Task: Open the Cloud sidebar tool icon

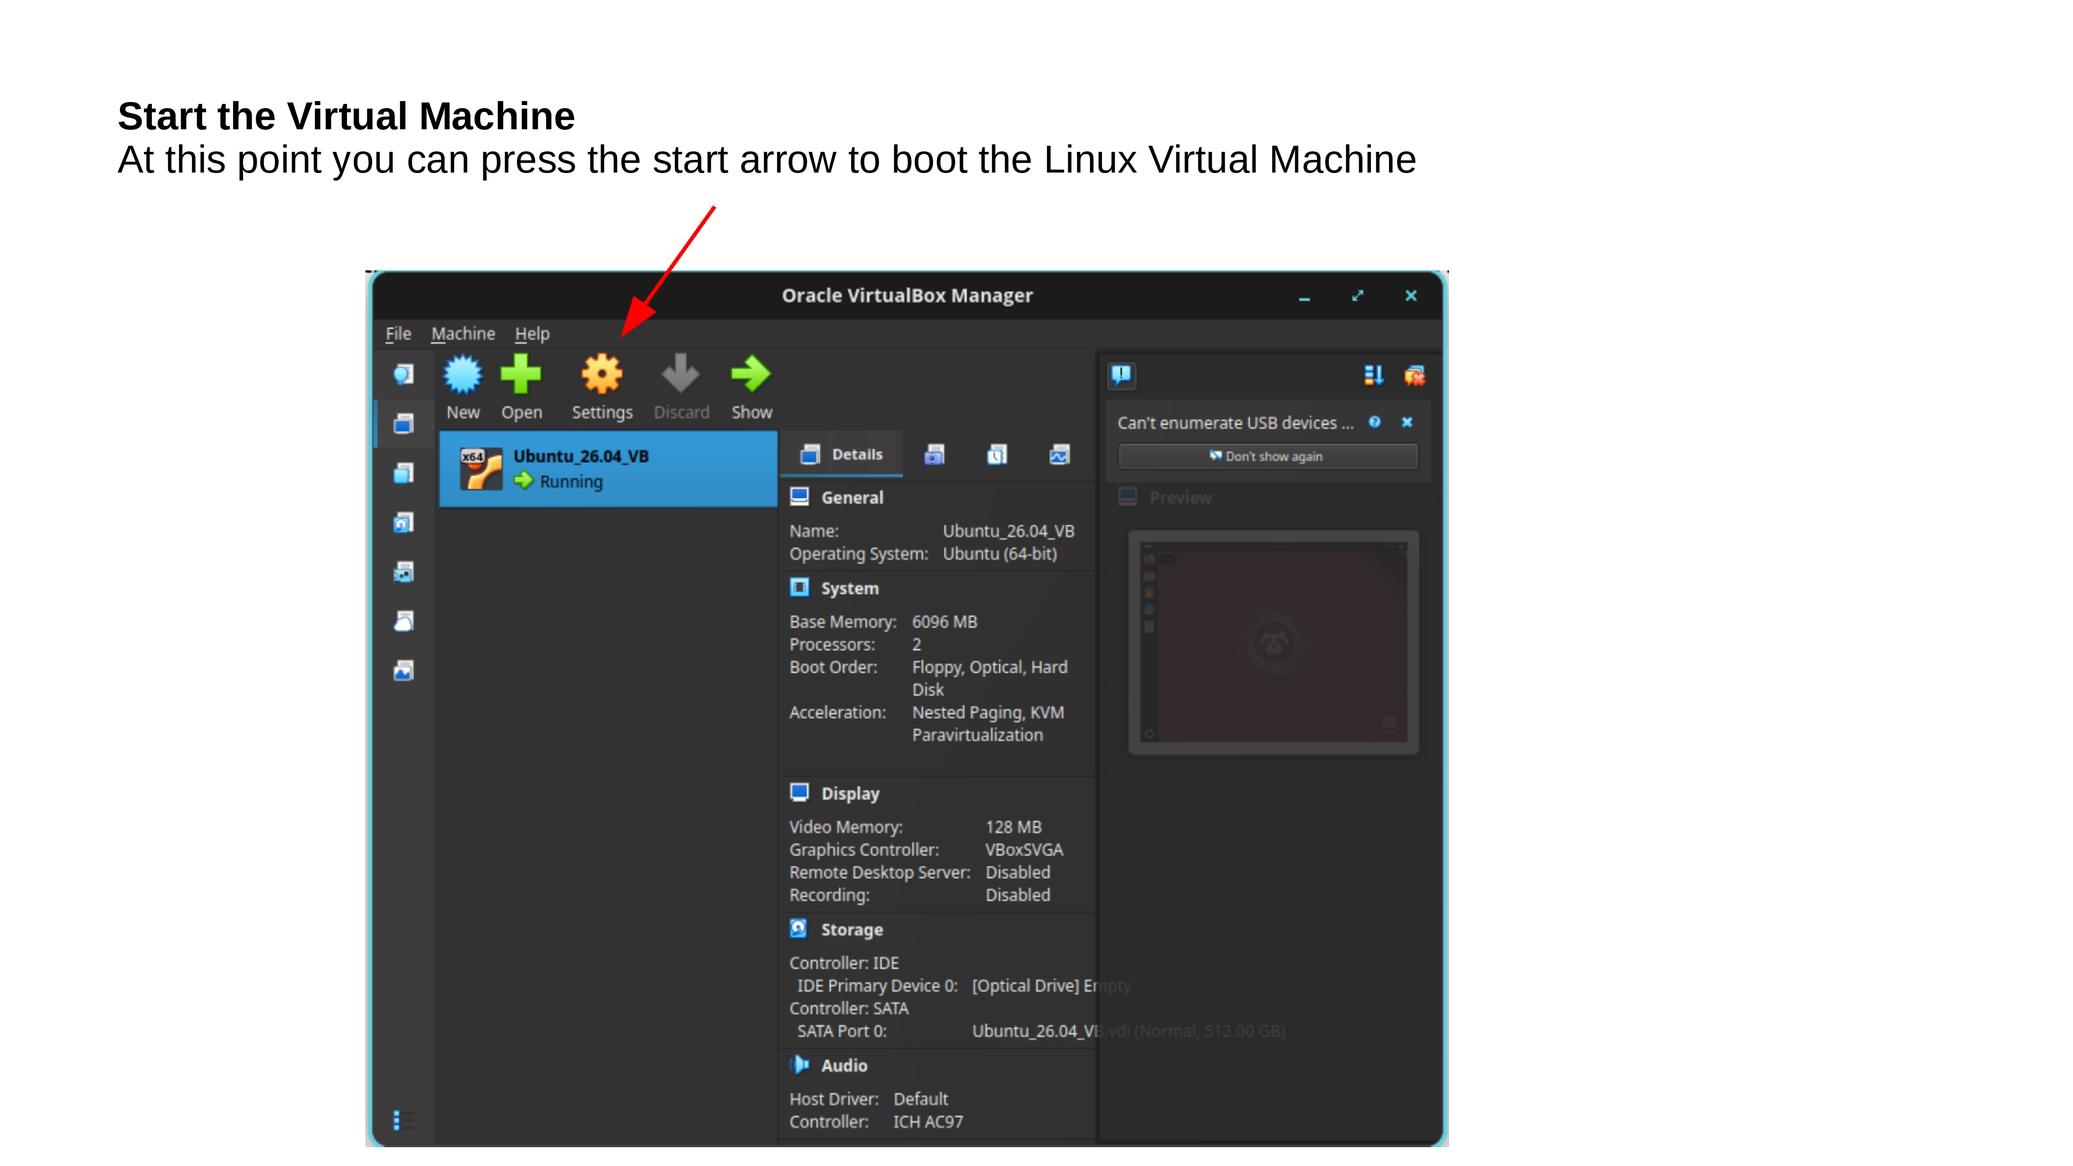Action: (403, 621)
